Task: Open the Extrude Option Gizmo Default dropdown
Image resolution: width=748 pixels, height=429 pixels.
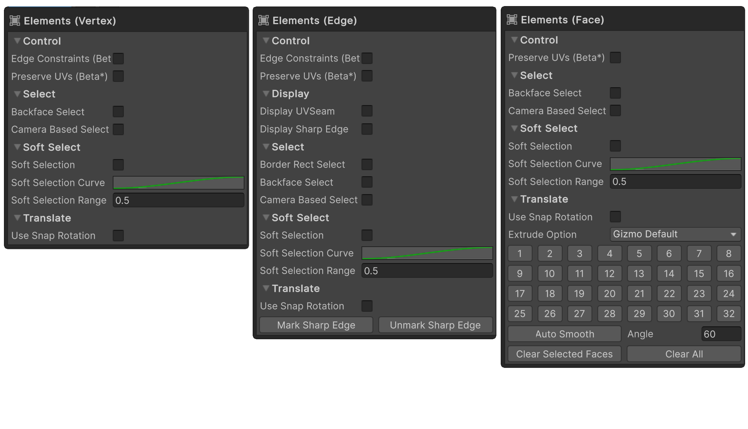Action: [675, 235]
